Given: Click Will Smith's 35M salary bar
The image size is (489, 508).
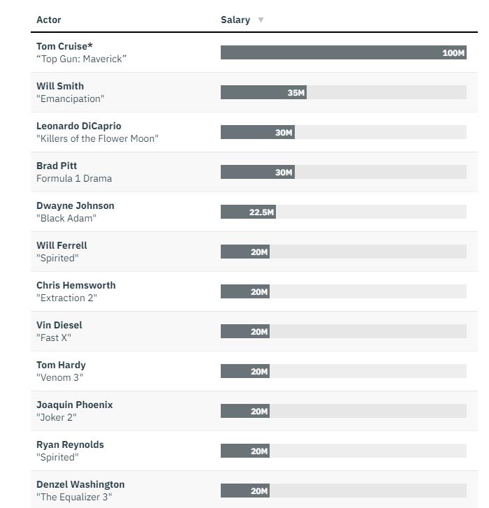Looking at the screenshot, I should tap(263, 92).
